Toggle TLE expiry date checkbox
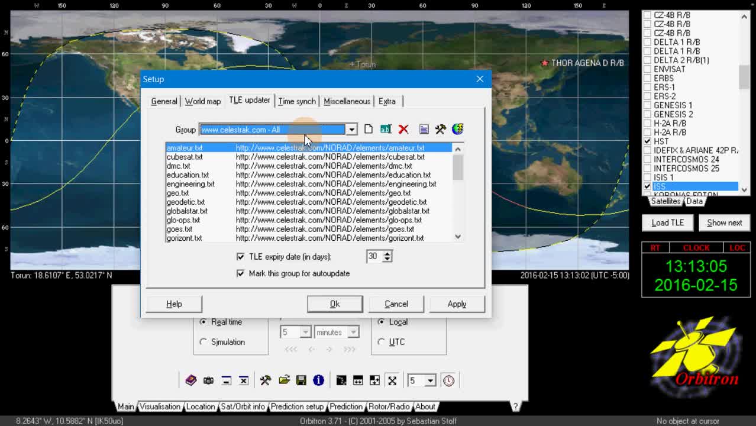756x426 pixels. 240,257
